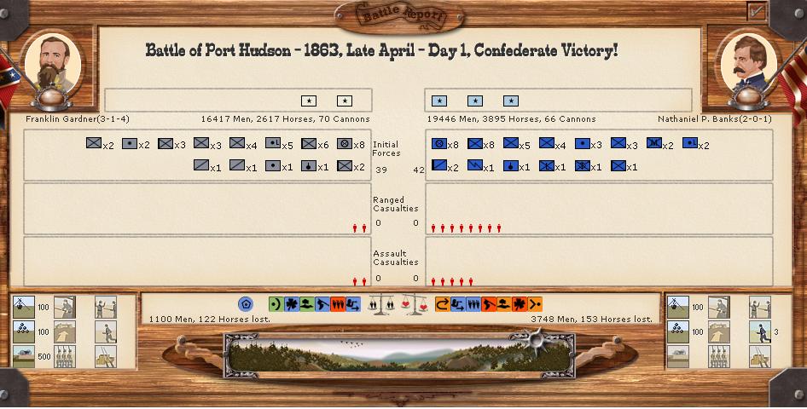The width and height of the screenshot is (807, 409).
Task: Click the Confederate supply icon showing 500
Action: pos(24,355)
